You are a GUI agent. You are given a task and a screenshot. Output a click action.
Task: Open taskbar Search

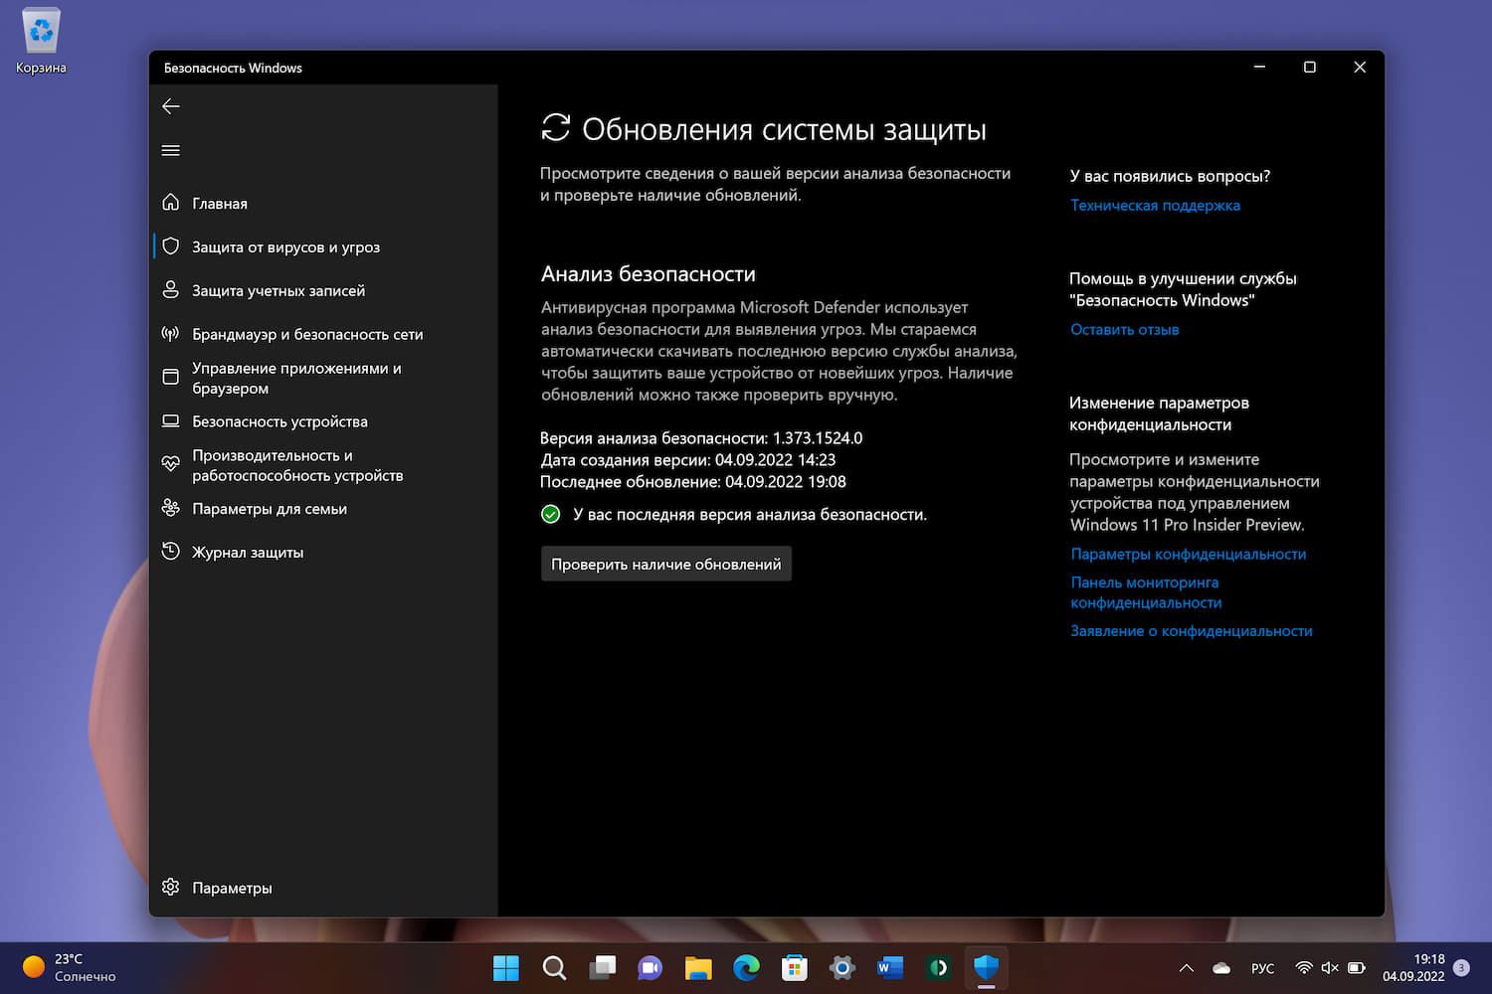(554, 967)
